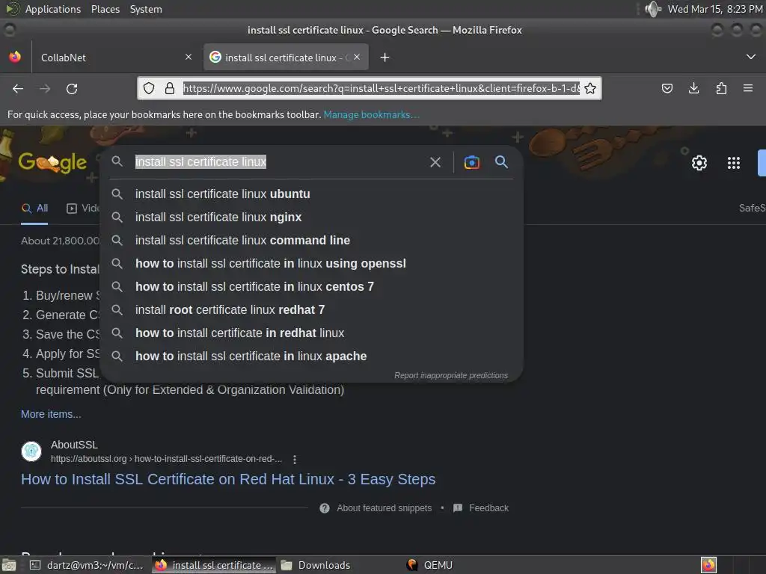Viewport: 766px width, 574px height.
Task: Open the System menu
Action: click(146, 9)
